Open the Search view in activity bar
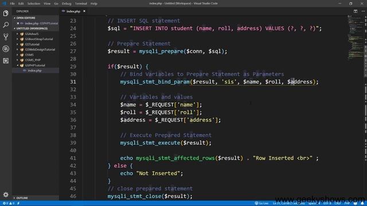 pos(6,25)
